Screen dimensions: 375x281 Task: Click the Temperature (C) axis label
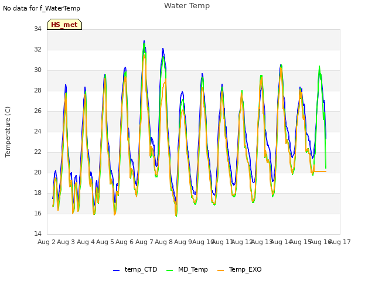coord(8,132)
